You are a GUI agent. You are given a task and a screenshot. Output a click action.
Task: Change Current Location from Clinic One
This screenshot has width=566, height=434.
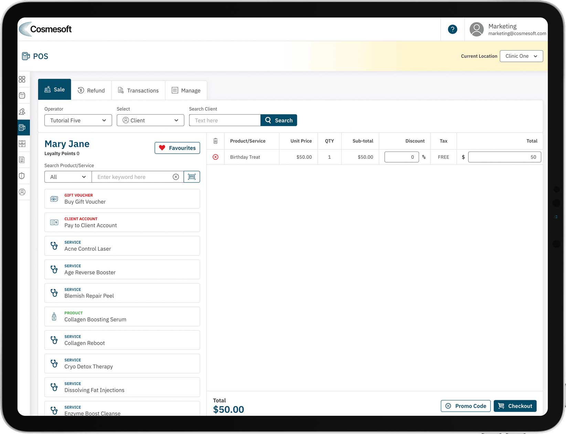tap(521, 56)
